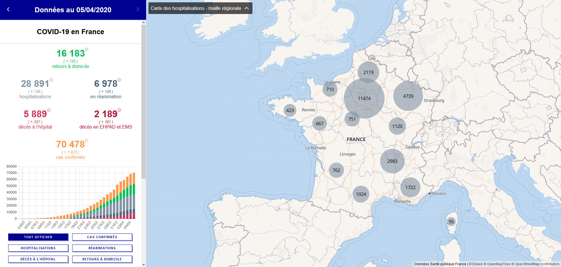Click the scrollbar down arrow in side panel

tap(143, 264)
